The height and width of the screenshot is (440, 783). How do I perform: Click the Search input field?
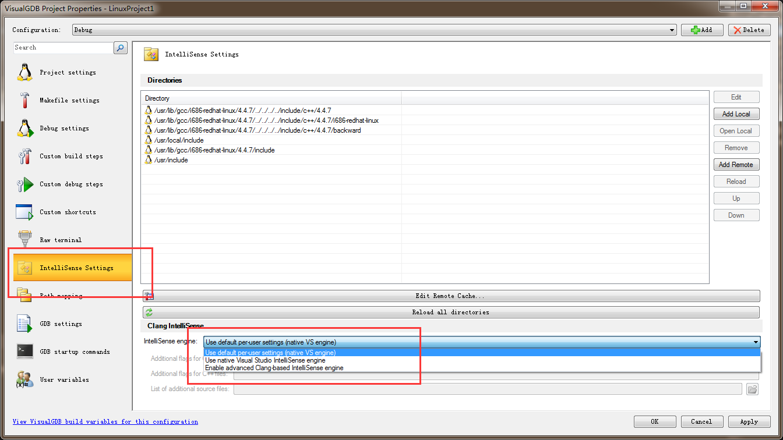tap(63, 48)
